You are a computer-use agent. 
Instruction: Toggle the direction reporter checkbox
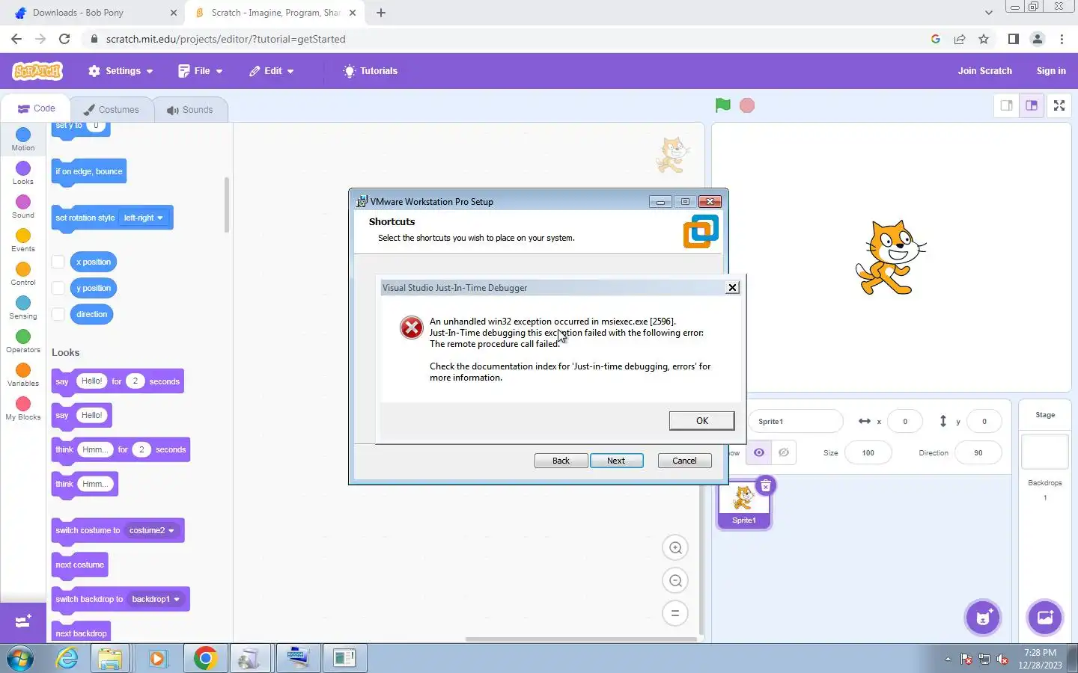point(58,314)
